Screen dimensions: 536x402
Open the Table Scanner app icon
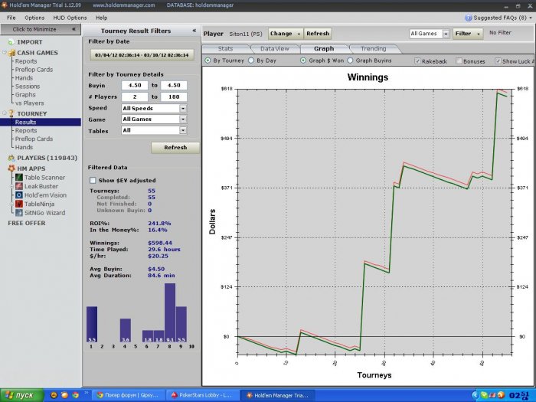(18, 178)
